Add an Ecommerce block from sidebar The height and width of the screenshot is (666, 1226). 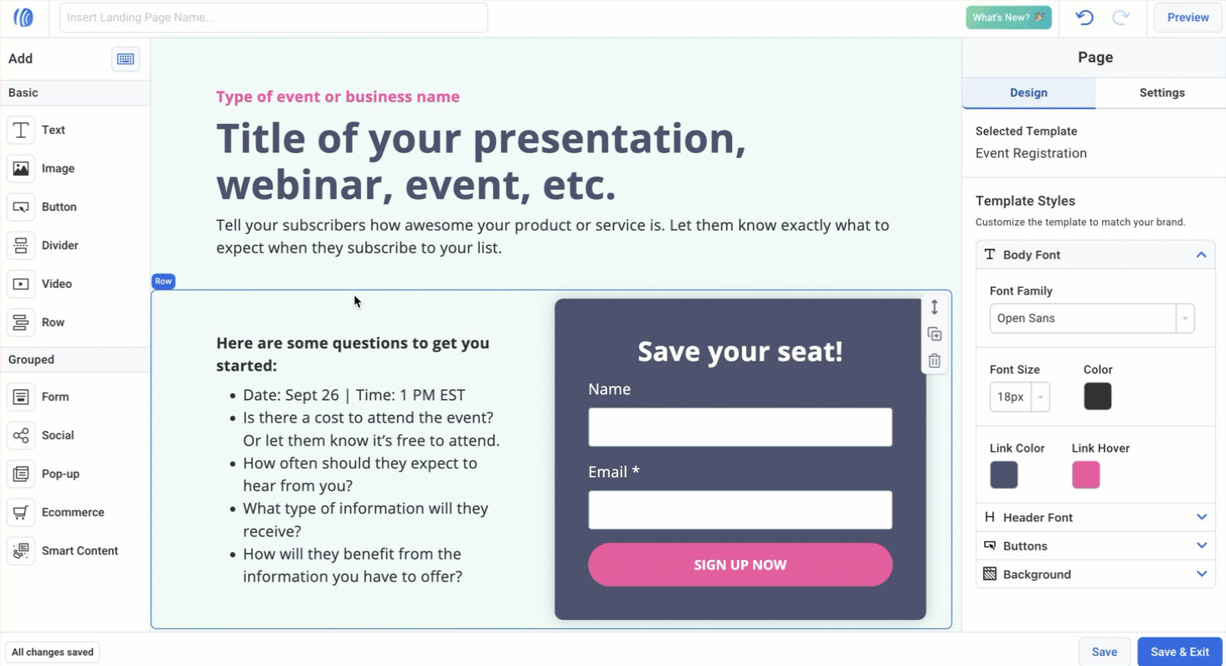pyautogui.click(x=21, y=512)
